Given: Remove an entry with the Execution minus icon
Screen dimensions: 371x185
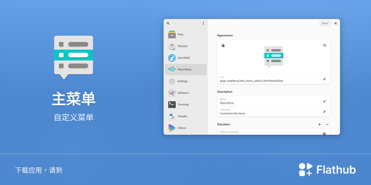Looking at the screenshot, I should pyautogui.click(x=327, y=125).
